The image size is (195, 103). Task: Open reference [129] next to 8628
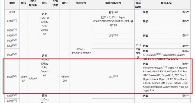(x=15, y=54)
